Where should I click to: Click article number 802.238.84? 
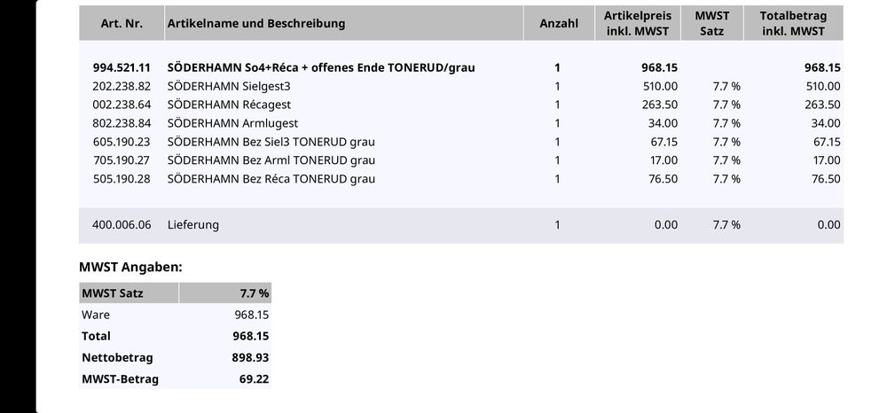click(122, 123)
